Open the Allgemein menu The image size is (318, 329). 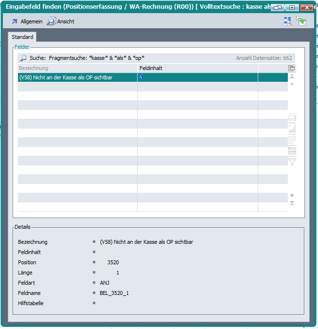(26, 21)
